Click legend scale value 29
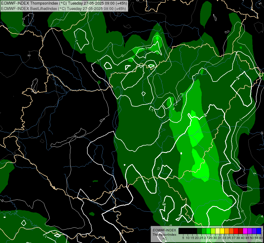This screenshot has height=243, width=264. tap(211, 238)
